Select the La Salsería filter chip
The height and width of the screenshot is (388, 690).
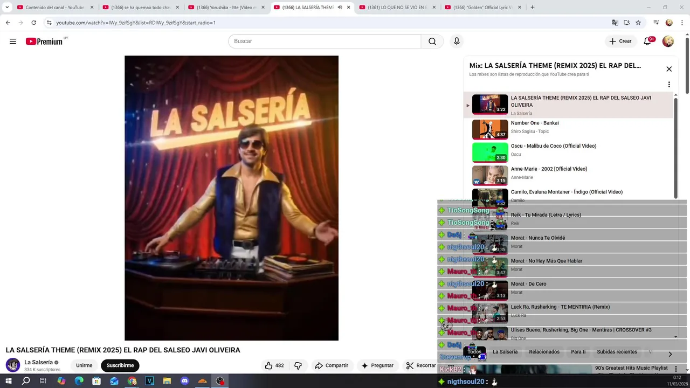505,352
